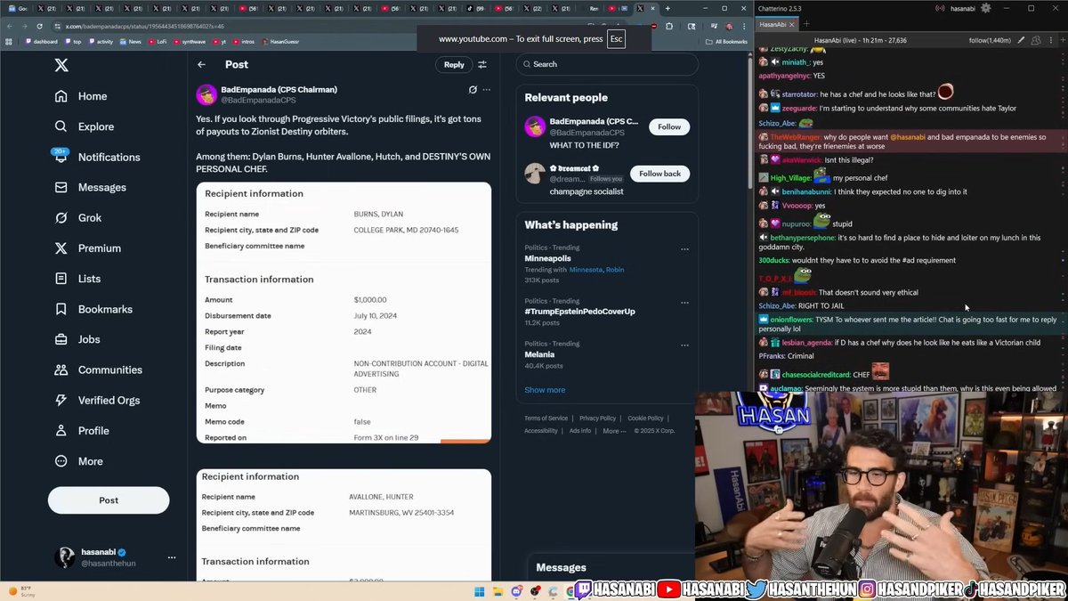Expand the footer More menu
The height and width of the screenshot is (601, 1068).
coord(614,431)
